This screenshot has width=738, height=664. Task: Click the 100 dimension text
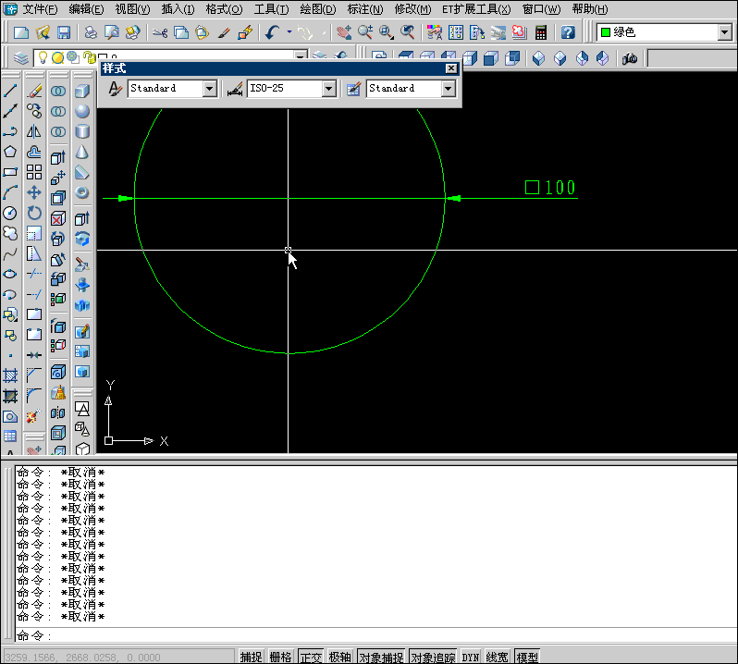(x=560, y=188)
